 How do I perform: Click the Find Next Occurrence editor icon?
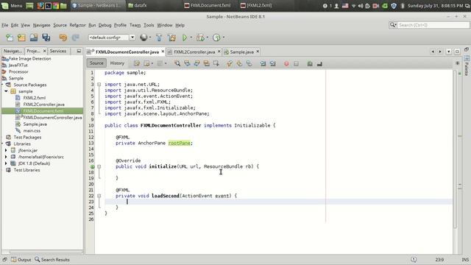tap(196, 63)
